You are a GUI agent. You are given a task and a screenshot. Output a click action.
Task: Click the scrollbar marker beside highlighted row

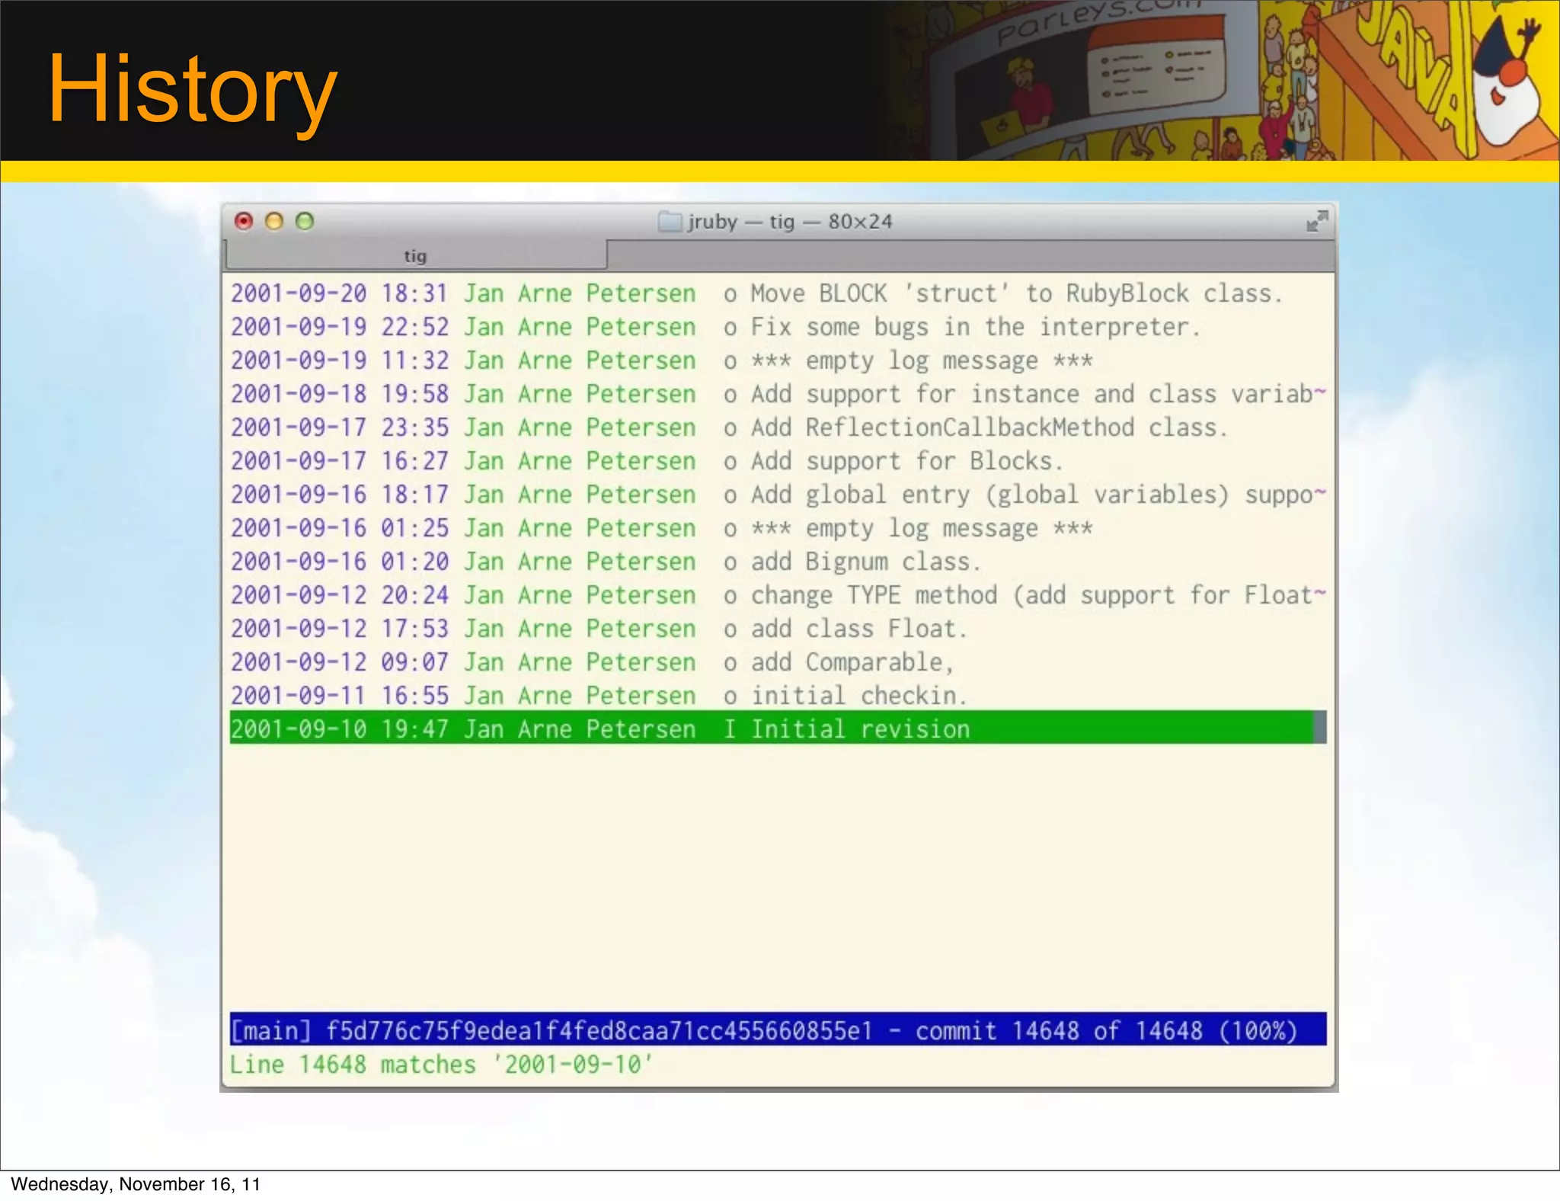click(1321, 729)
